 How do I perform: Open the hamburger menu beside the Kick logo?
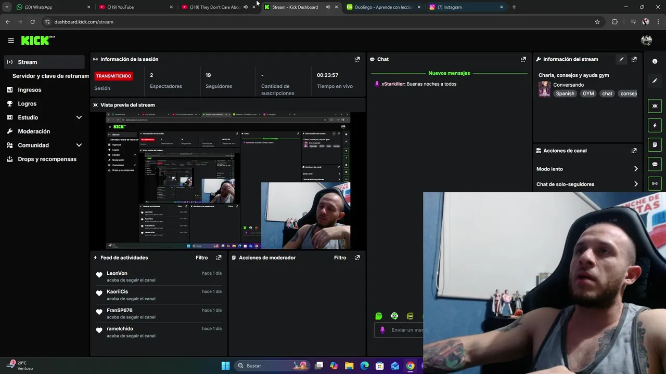coord(11,41)
